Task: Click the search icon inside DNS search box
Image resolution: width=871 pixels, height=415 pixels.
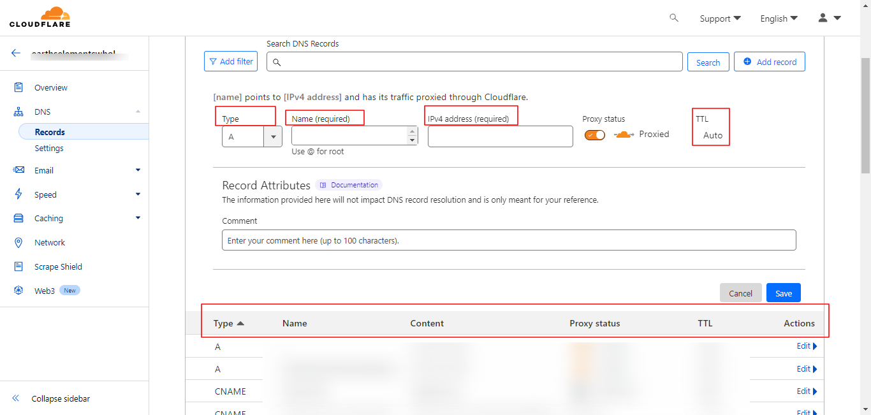Action: pos(277,62)
